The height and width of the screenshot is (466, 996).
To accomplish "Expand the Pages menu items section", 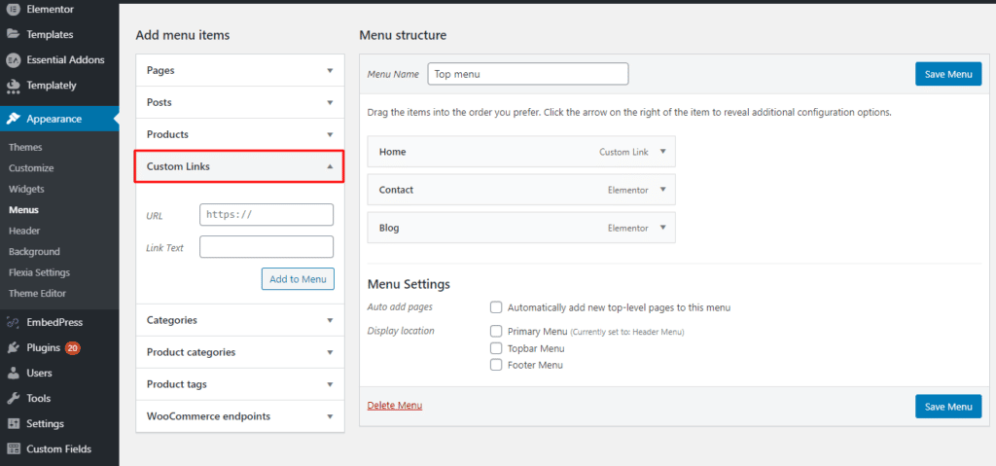I will 330,71.
